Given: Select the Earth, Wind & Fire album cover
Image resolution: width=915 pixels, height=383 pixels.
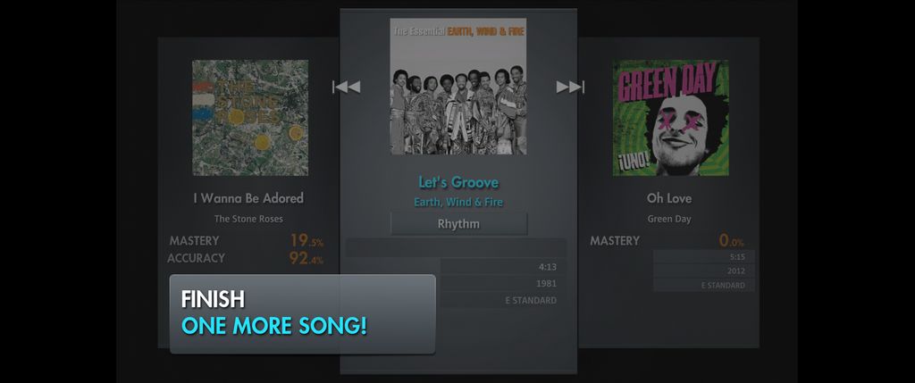Looking at the screenshot, I should [x=458, y=87].
